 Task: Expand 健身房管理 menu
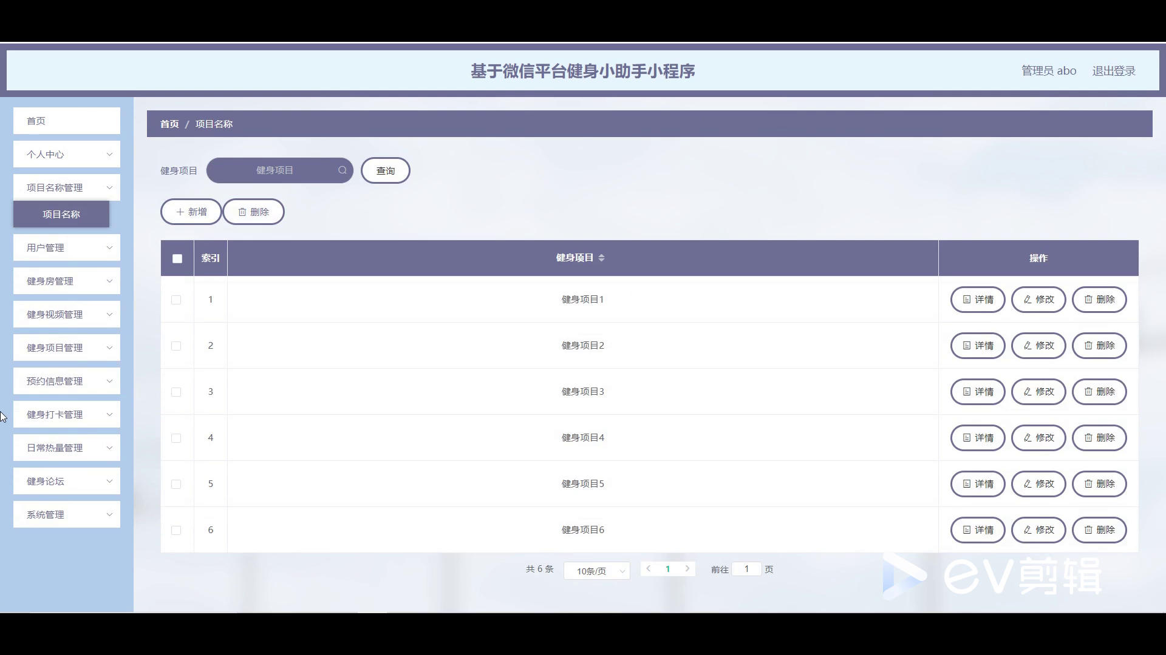[x=67, y=281]
